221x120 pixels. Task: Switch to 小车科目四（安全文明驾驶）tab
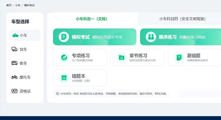[x=182, y=19]
